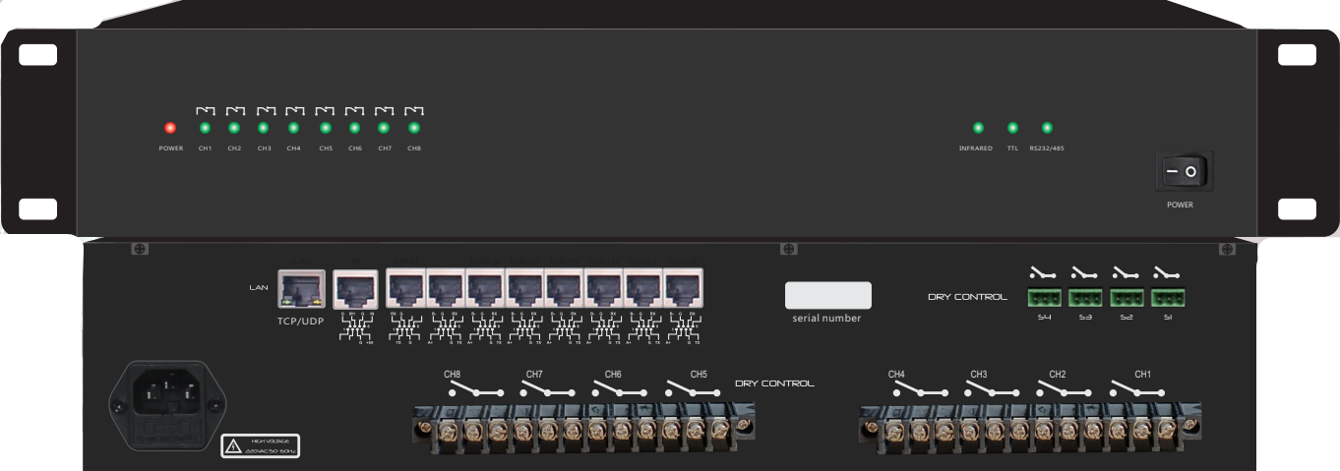Click the CH8 green status LED
Image resolution: width=1340 pixels, height=471 pixels.
point(414,128)
